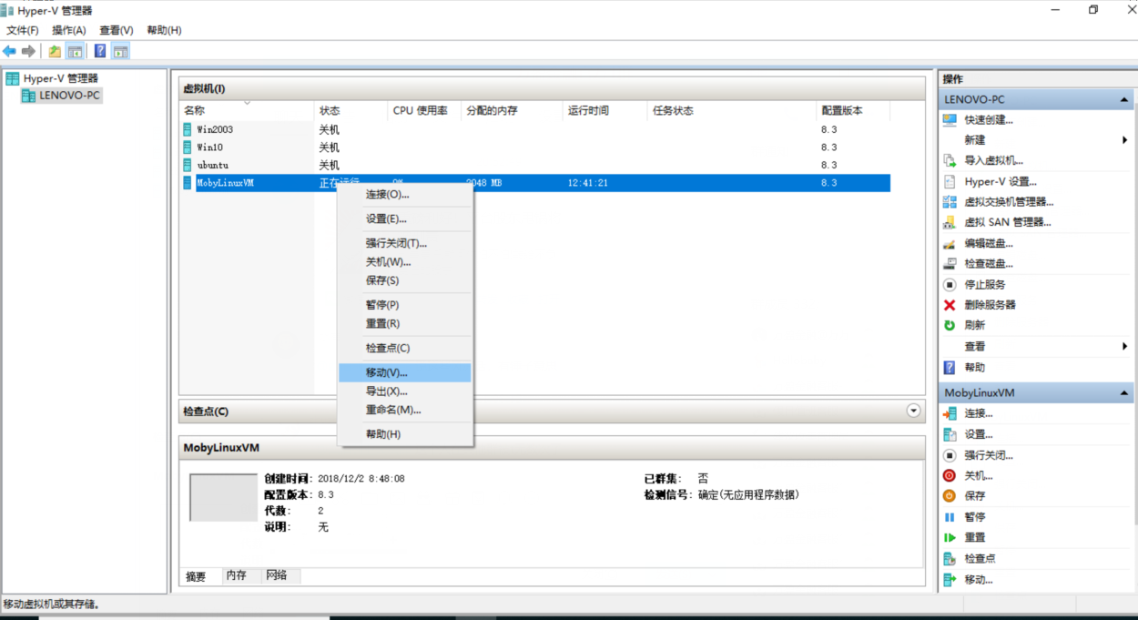
Task: Click the 移动 icon in Actions pane
Action: [x=950, y=579]
